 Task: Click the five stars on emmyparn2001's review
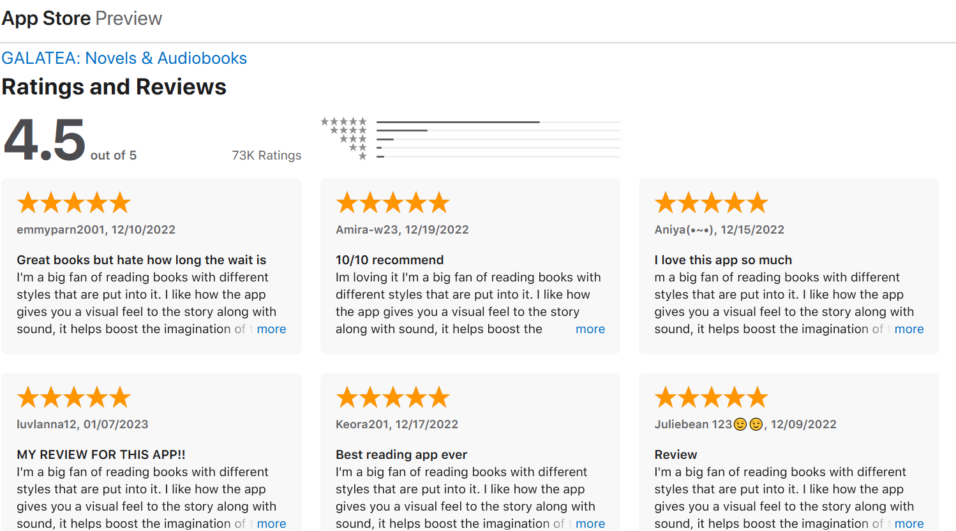point(73,203)
